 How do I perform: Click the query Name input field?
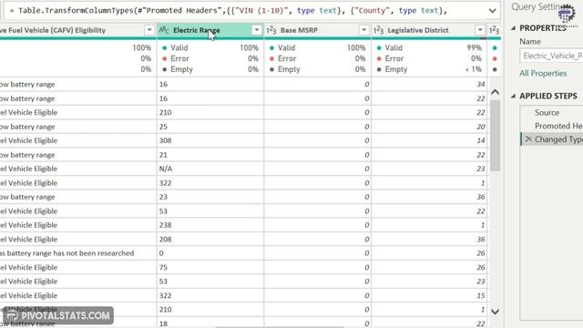click(551, 56)
